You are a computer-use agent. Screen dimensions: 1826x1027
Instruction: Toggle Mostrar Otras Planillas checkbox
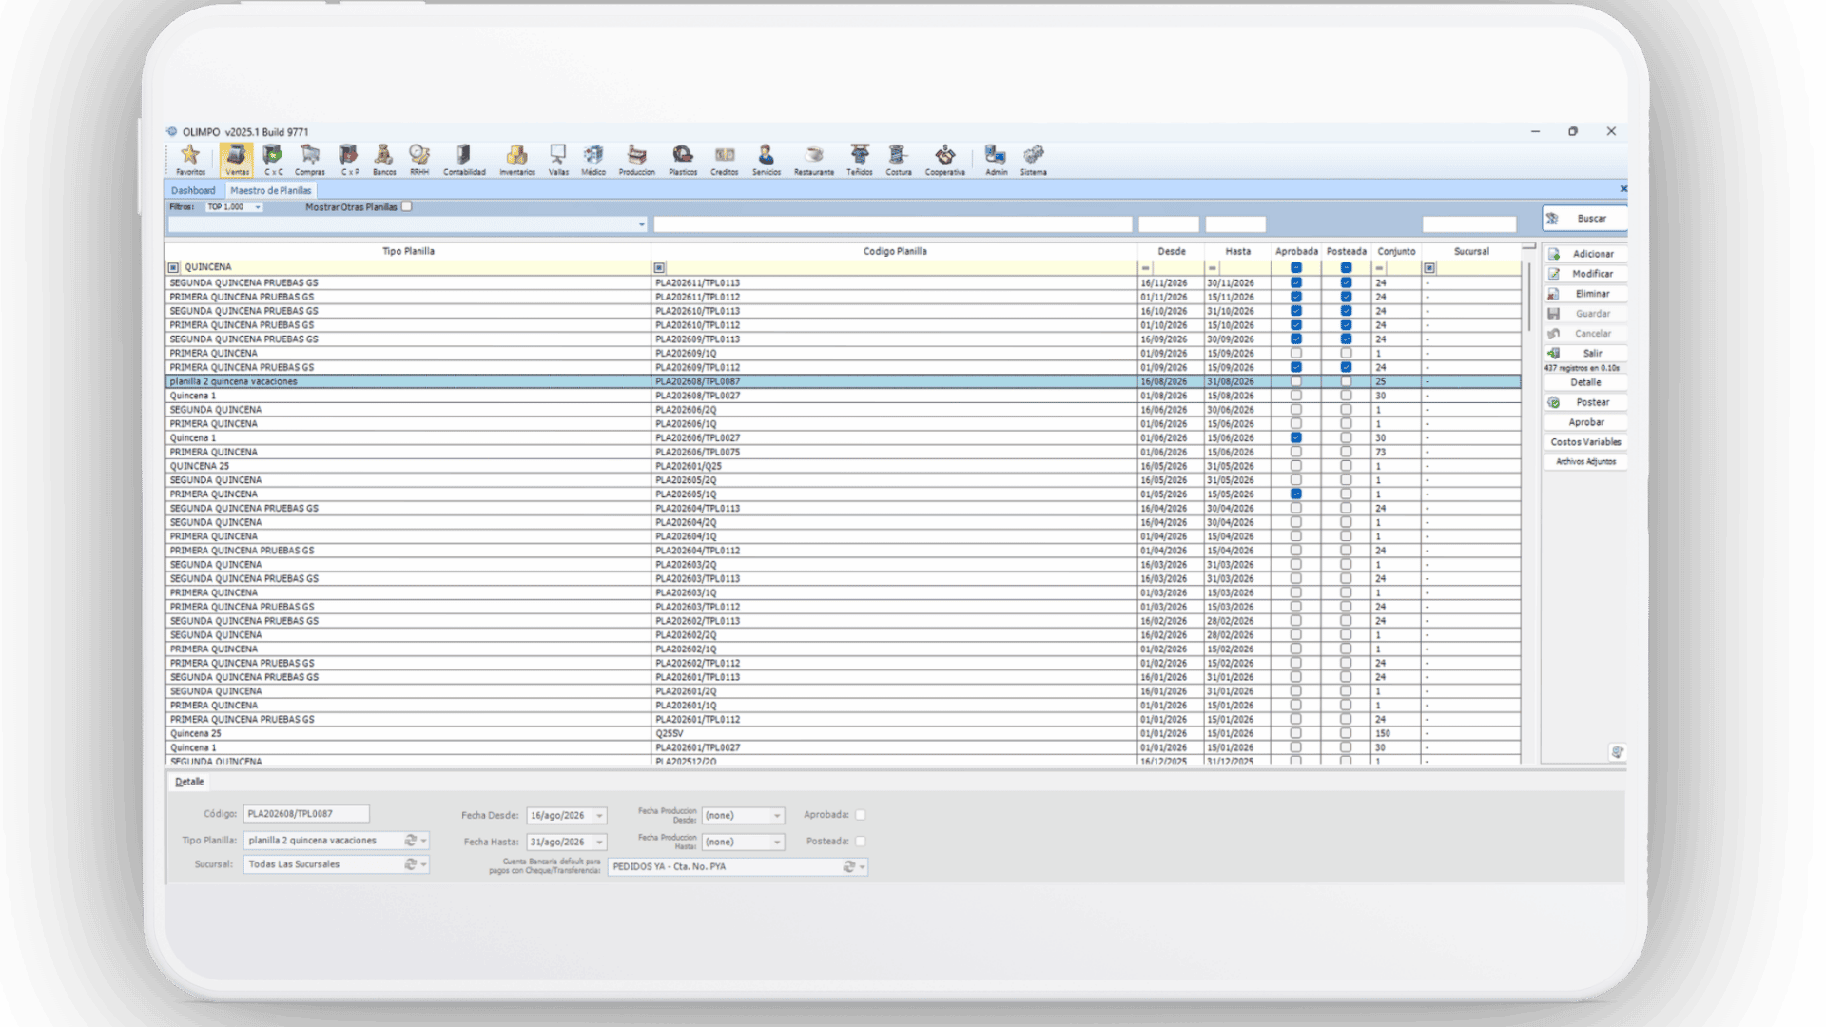tap(407, 206)
